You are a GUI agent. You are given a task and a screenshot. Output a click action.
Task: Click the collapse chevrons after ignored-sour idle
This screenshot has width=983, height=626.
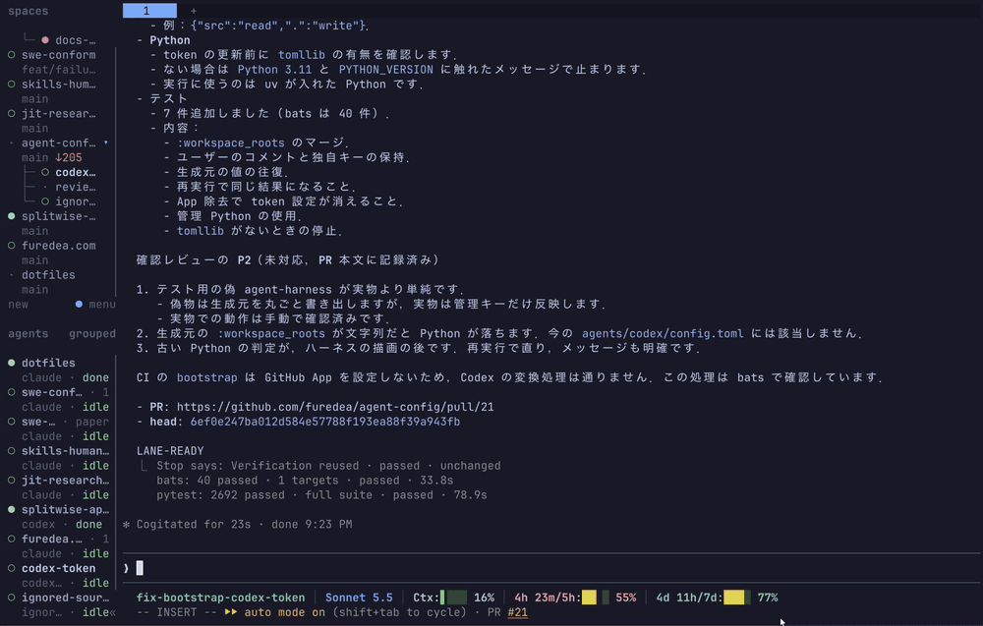point(113,612)
